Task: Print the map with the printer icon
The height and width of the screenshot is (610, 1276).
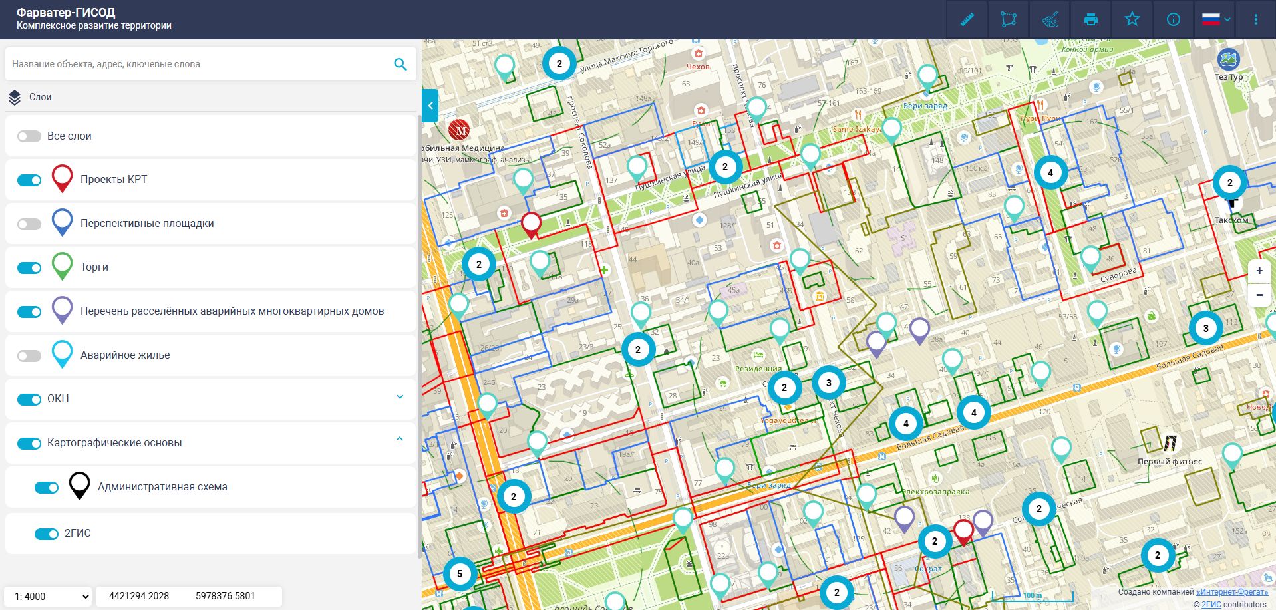Action: [x=1091, y=19]
